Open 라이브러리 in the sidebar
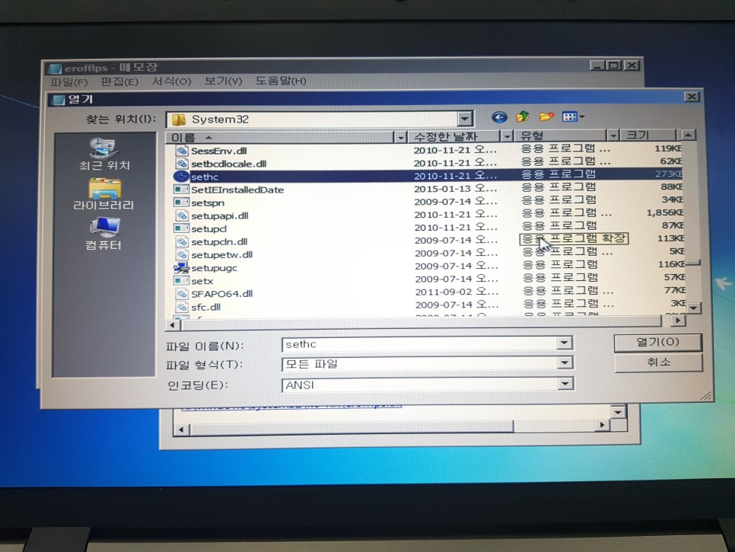The image size is (735, 552). [104, 194]
